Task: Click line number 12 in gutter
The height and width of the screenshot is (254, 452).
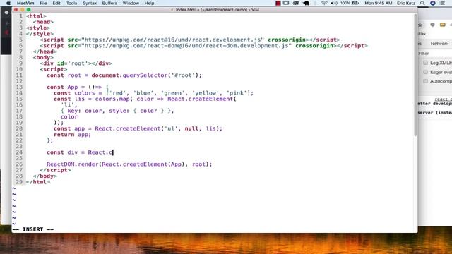Action: click(x=19, y=81)
